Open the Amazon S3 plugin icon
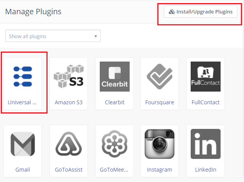The width and height of the screenshot is (244, 182). pos(69,77)
